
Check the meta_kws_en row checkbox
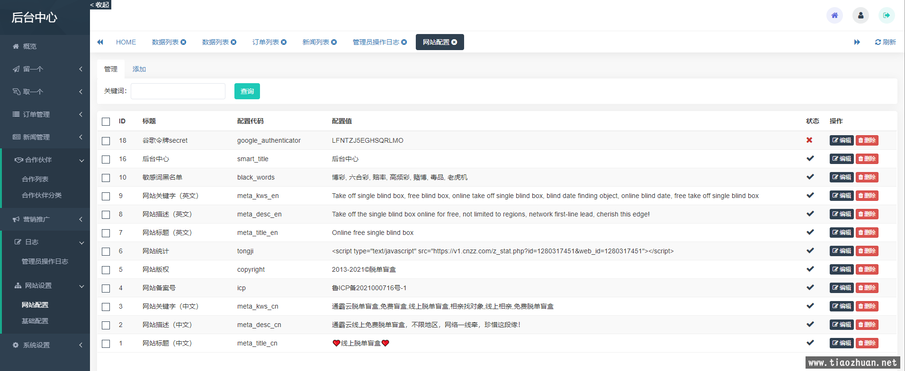click(106, 196)
